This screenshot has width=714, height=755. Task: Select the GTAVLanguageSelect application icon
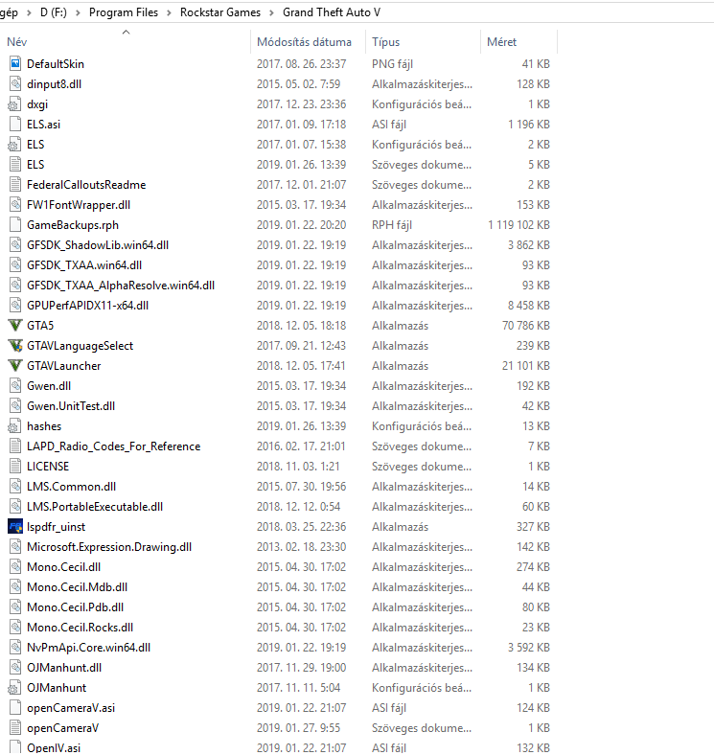(15, 346)
